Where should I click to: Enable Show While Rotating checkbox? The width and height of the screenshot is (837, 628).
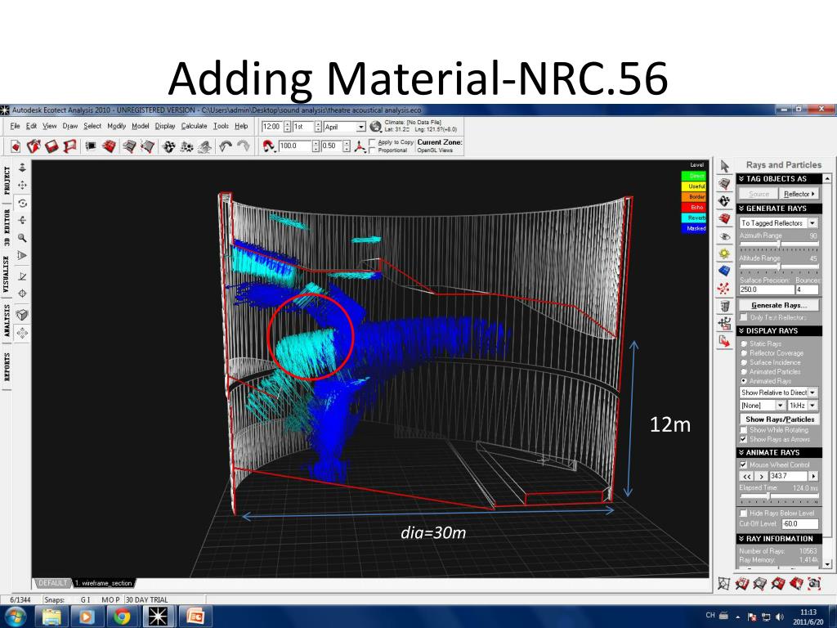tap(743, 430)
